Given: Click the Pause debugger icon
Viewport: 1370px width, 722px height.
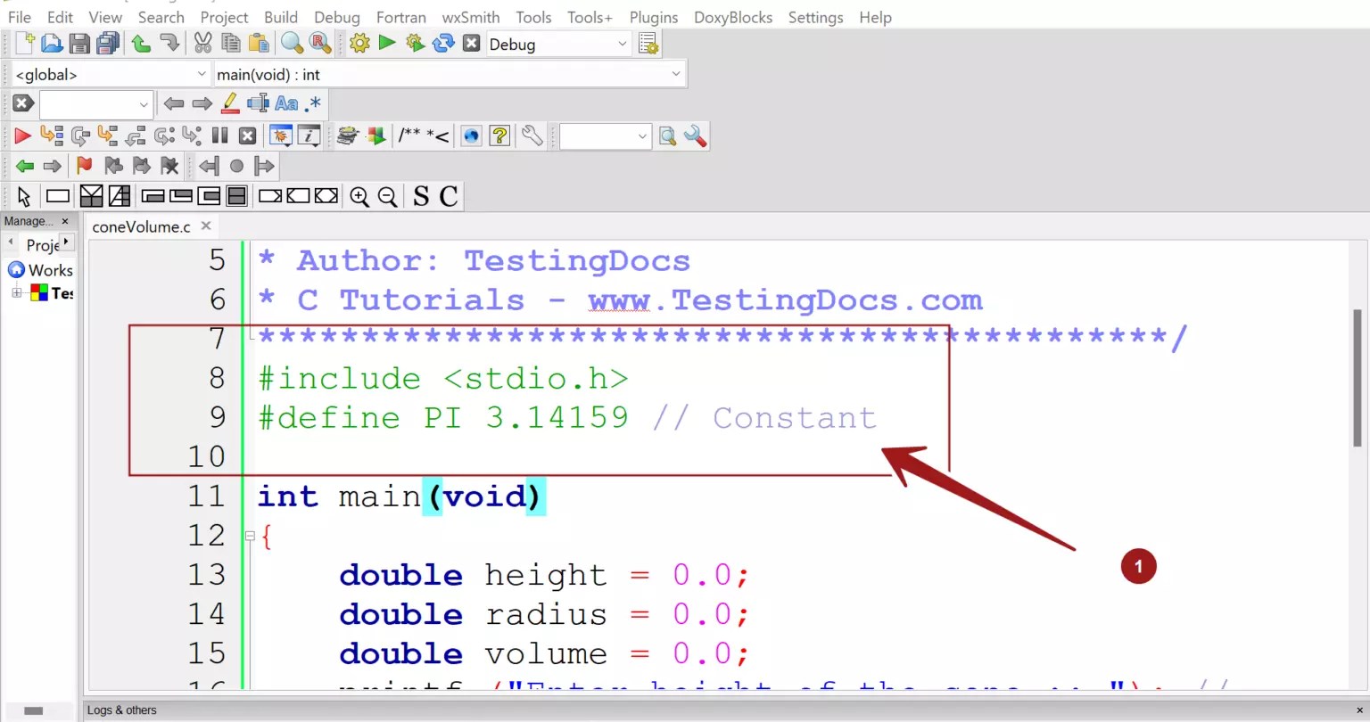Looking at the screenshot, I should click(219, 135).
